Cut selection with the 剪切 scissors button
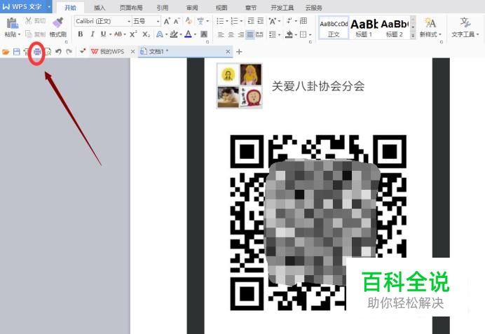Viewport: 485px width, 334px height. tap(35, 21)
